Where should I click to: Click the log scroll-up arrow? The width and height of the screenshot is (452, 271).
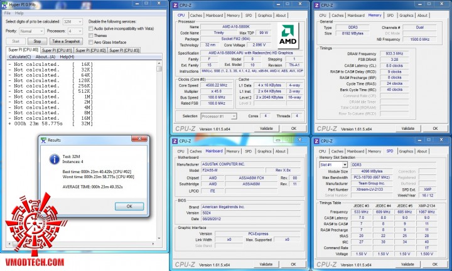(159, 63)
